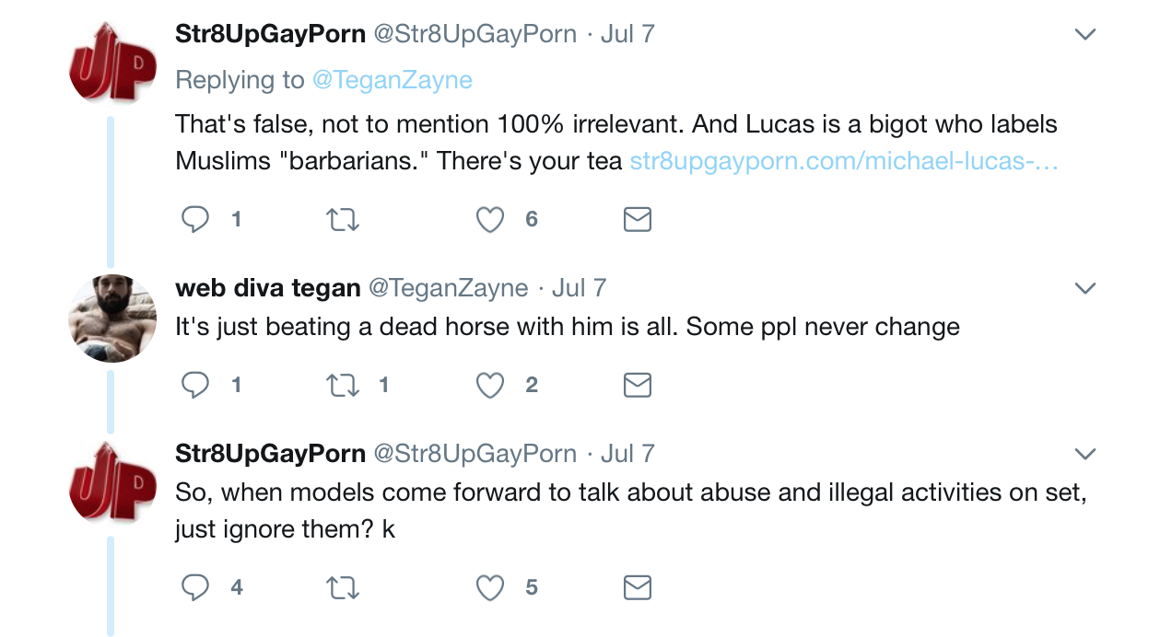1172x637 pixels.
Task: Open more-options caret on the last tweet
Action: point(1085,454)
